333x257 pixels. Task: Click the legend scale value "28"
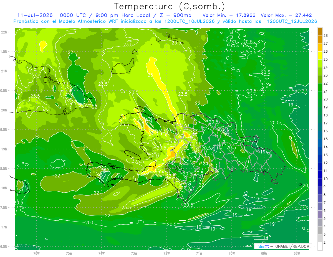pos(326,35)
